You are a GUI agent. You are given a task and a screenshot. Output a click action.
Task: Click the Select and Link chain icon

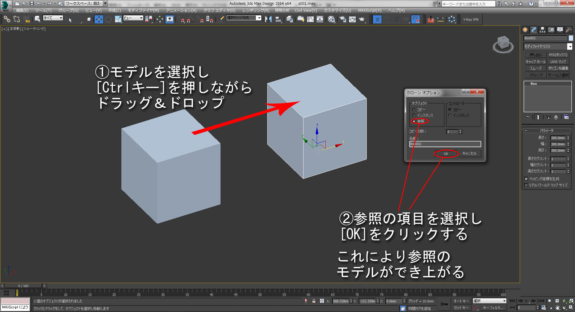(7, 19)
